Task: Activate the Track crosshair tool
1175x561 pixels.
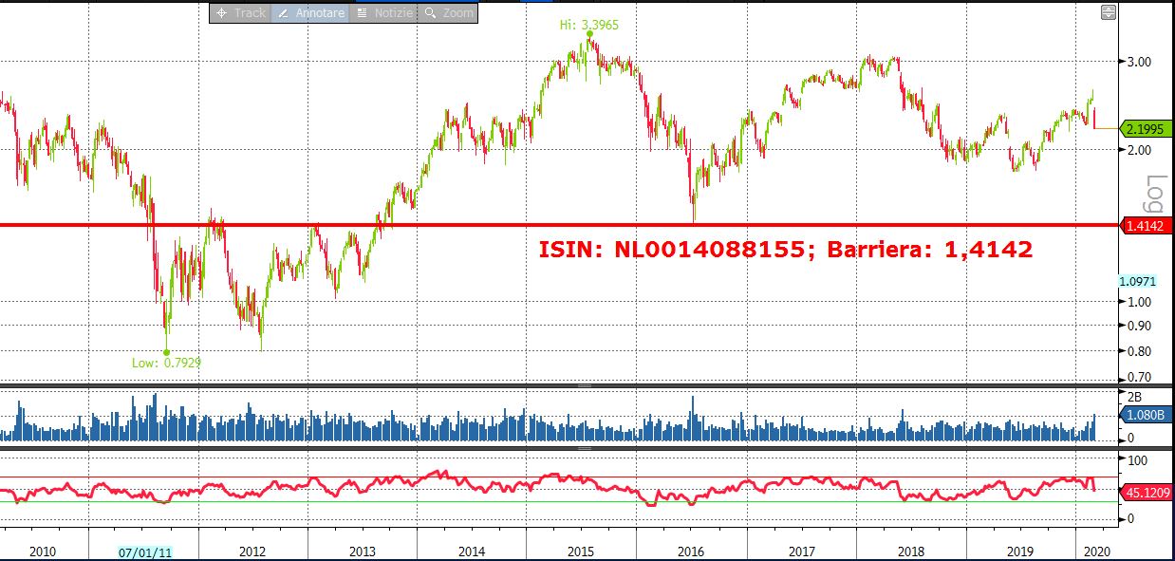Action: click(240, 12)
